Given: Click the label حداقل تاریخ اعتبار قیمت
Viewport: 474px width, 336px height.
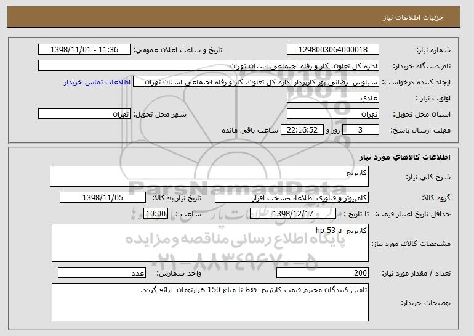Looking at the screenshot, I should click(413, 214).
